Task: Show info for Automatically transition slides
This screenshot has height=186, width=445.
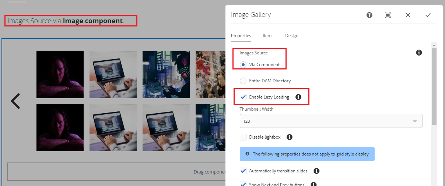Action: click(316, 171)
